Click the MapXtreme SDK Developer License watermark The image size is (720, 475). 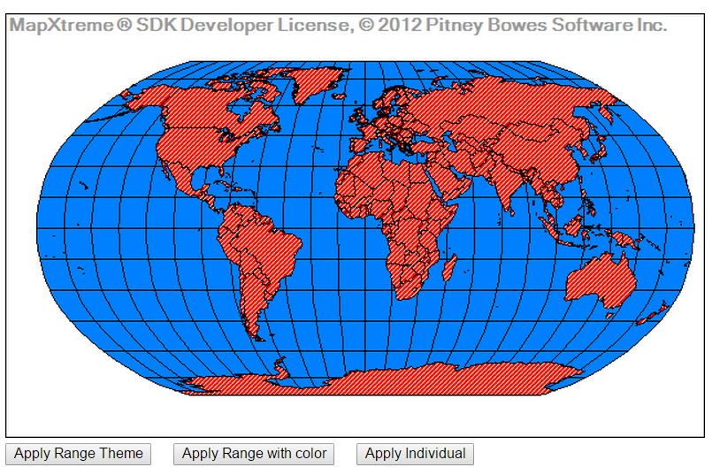(x=337, y=26)
